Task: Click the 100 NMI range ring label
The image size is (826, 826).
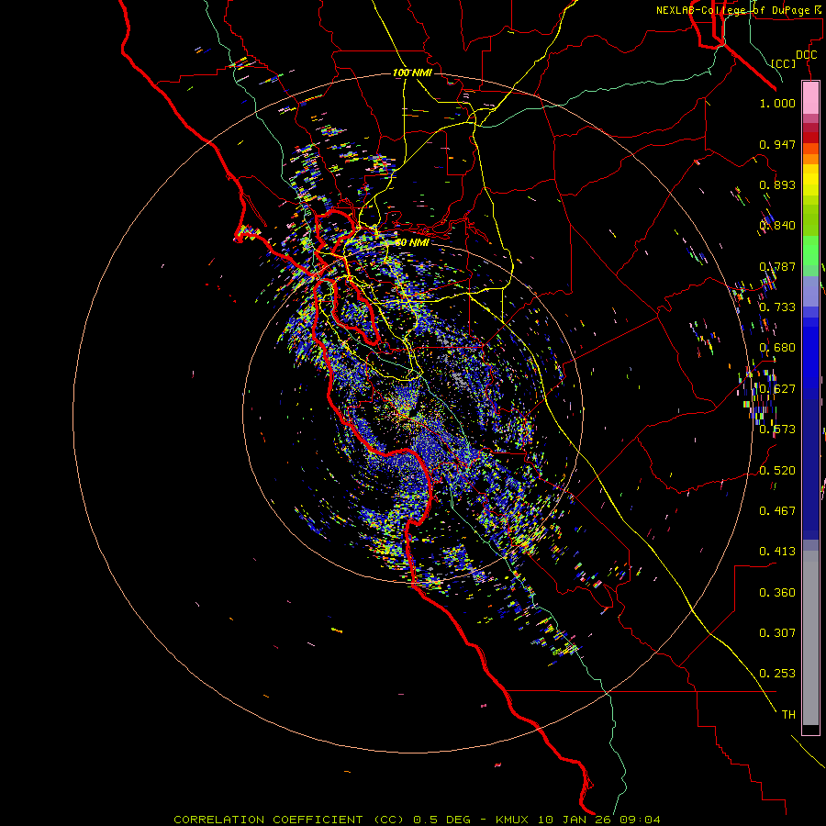Action: coord(412,73)
